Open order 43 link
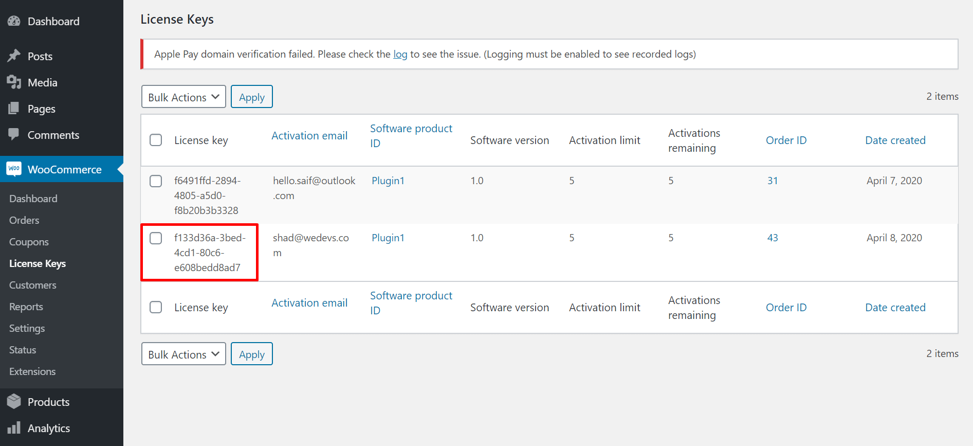973x446 pixels. click(773, 238)
